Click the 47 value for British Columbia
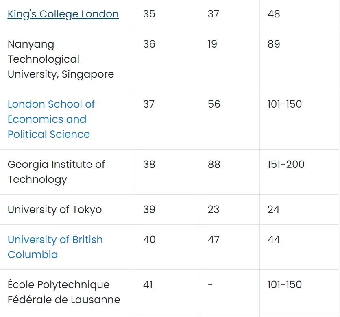This screenshot has width=340, height=317. tap(214, 239)
